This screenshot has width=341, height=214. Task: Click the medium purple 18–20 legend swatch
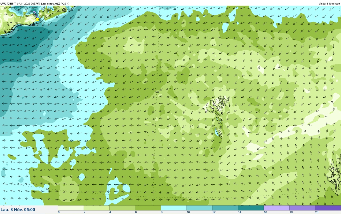pos(302,208)
